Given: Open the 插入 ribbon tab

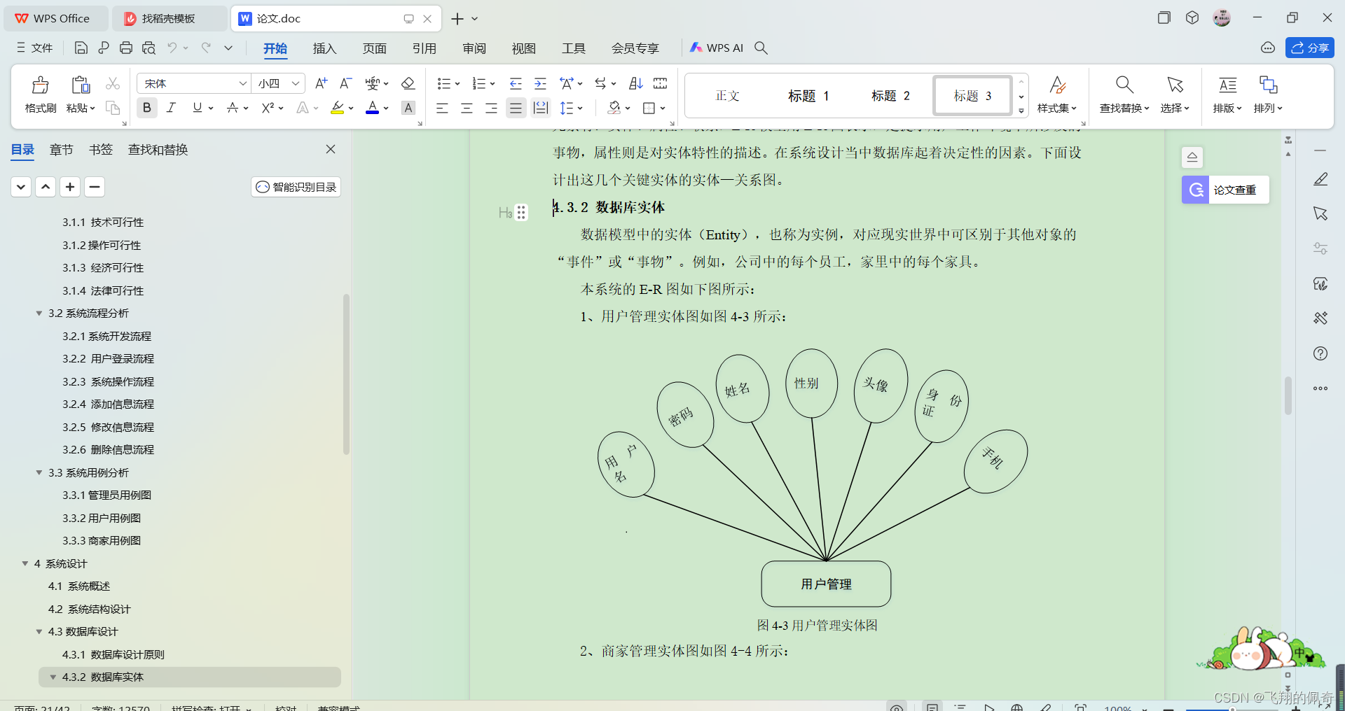Looking at the screenshot, I should click(324, 48).
